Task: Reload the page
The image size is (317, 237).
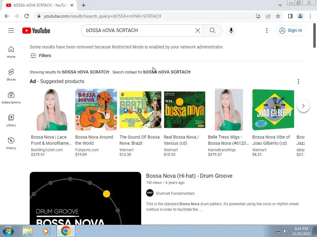Action: pos(27,16)
